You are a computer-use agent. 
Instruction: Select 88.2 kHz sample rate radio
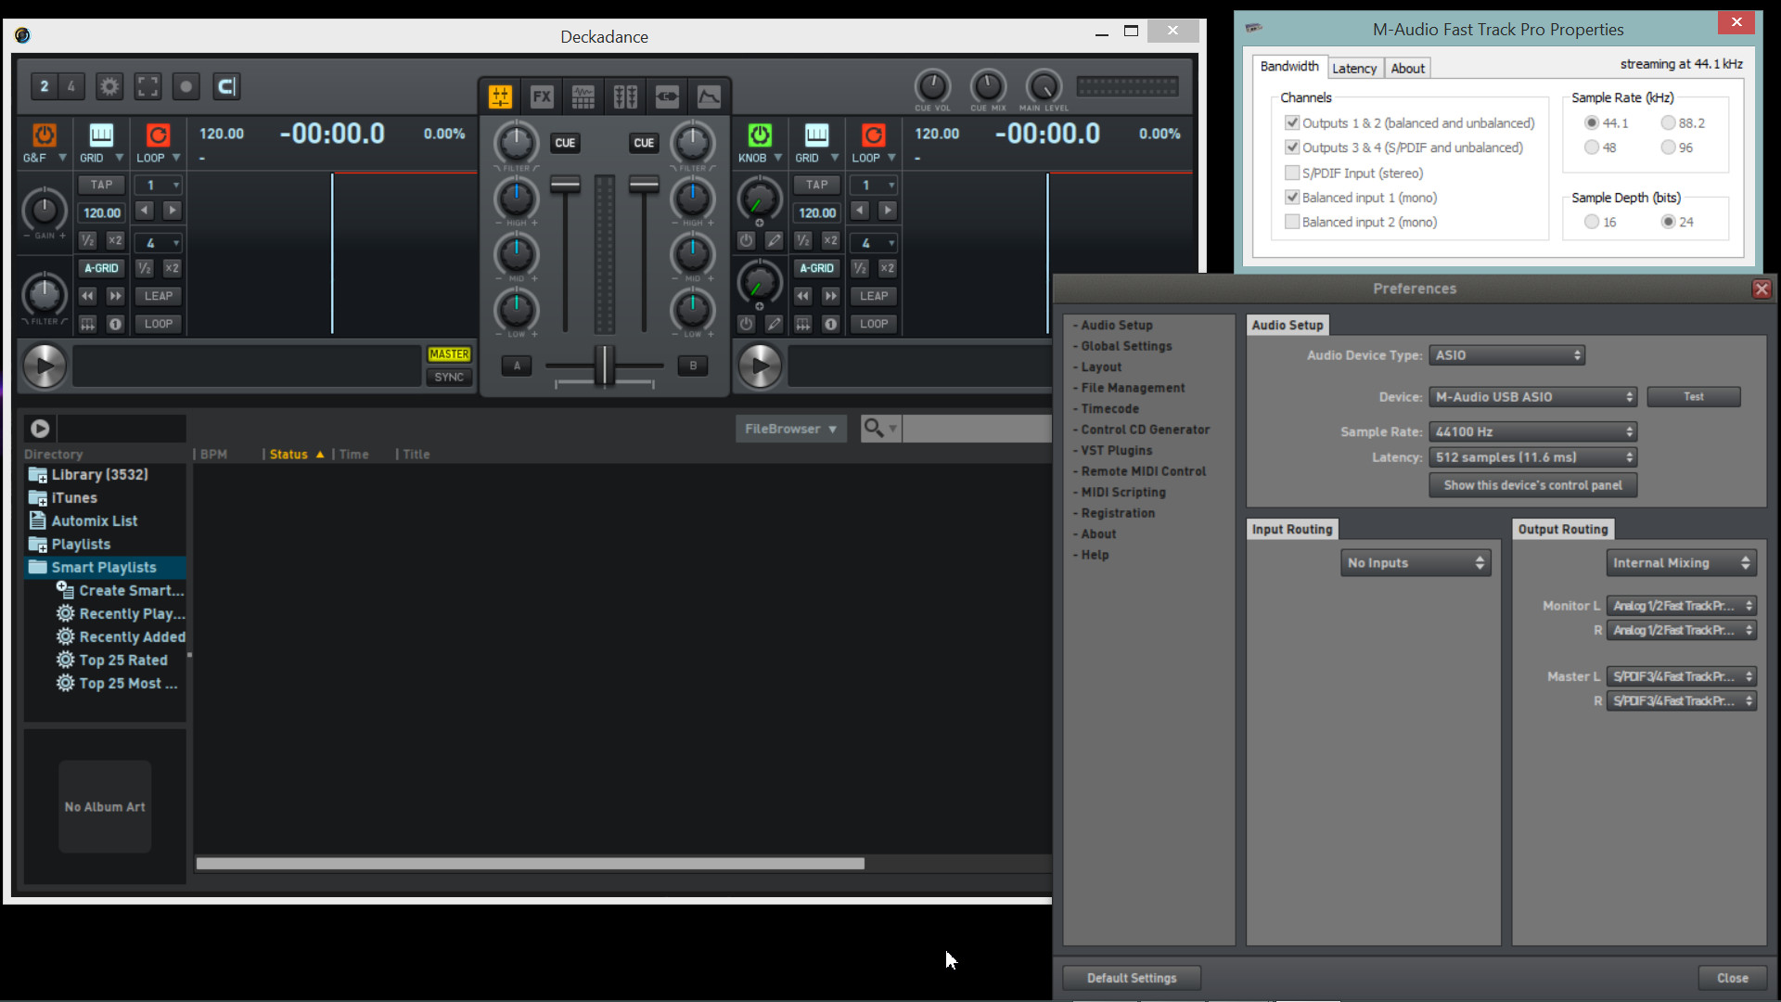pos(1668,122)
